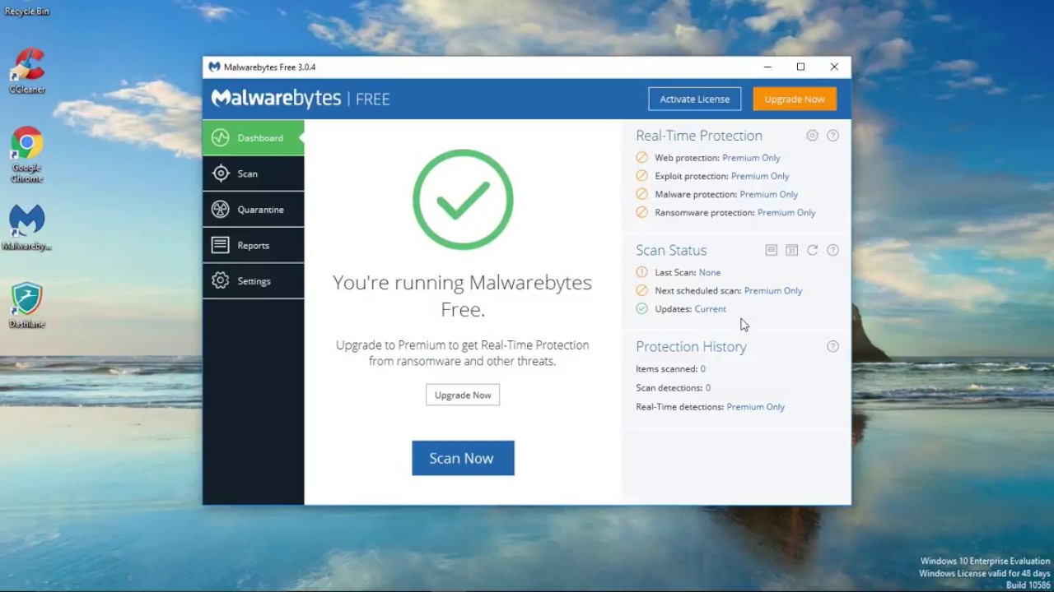Click Updates Current link
The height and width of the screenshot is (592, 1054).
tap(710, 309)
